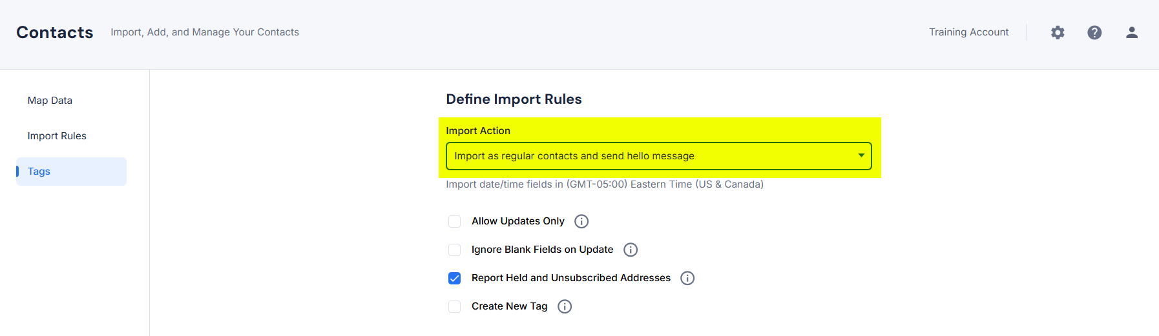Check Ignore Blank Fields on Update
Viewport: 1159px width, 336px height.
(x=455, y=250)
